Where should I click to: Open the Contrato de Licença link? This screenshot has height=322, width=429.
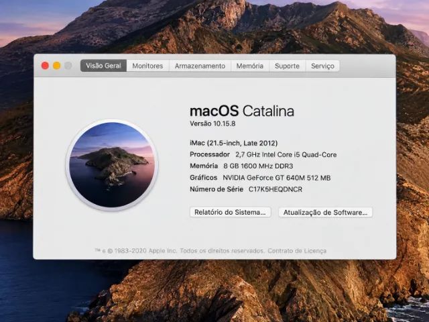[x=297, y=250]
